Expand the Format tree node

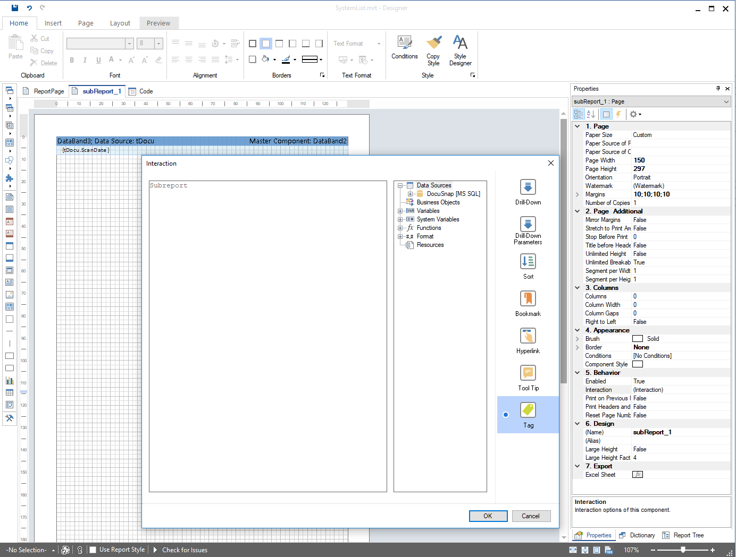[400, 236]
